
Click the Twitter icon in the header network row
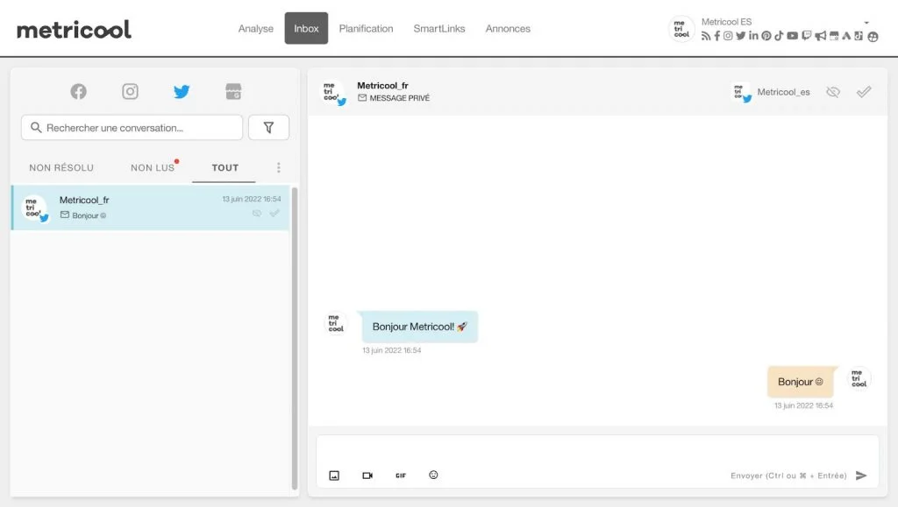(740, 36)
